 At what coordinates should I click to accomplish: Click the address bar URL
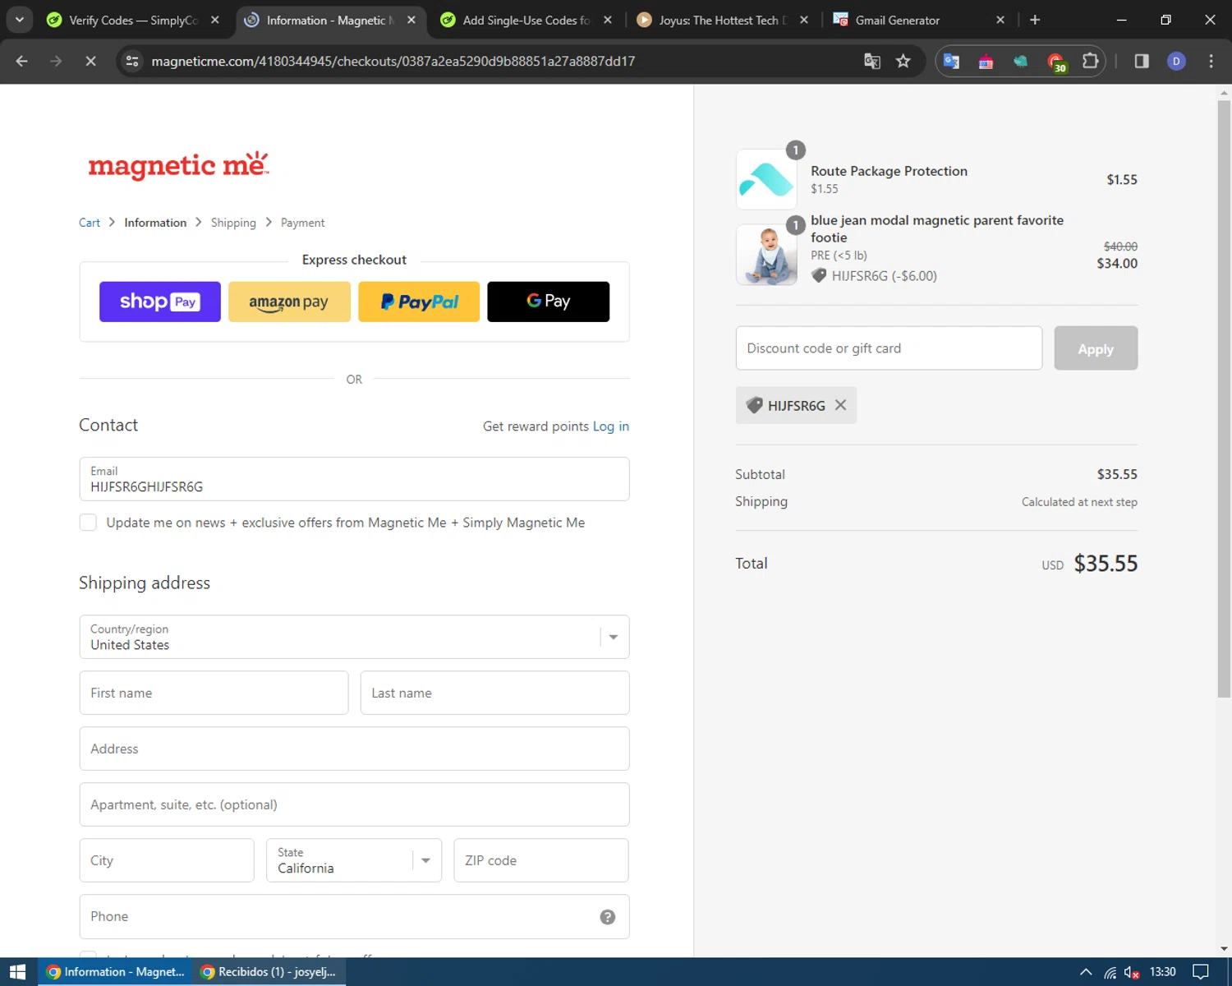[x=393, y=61]
